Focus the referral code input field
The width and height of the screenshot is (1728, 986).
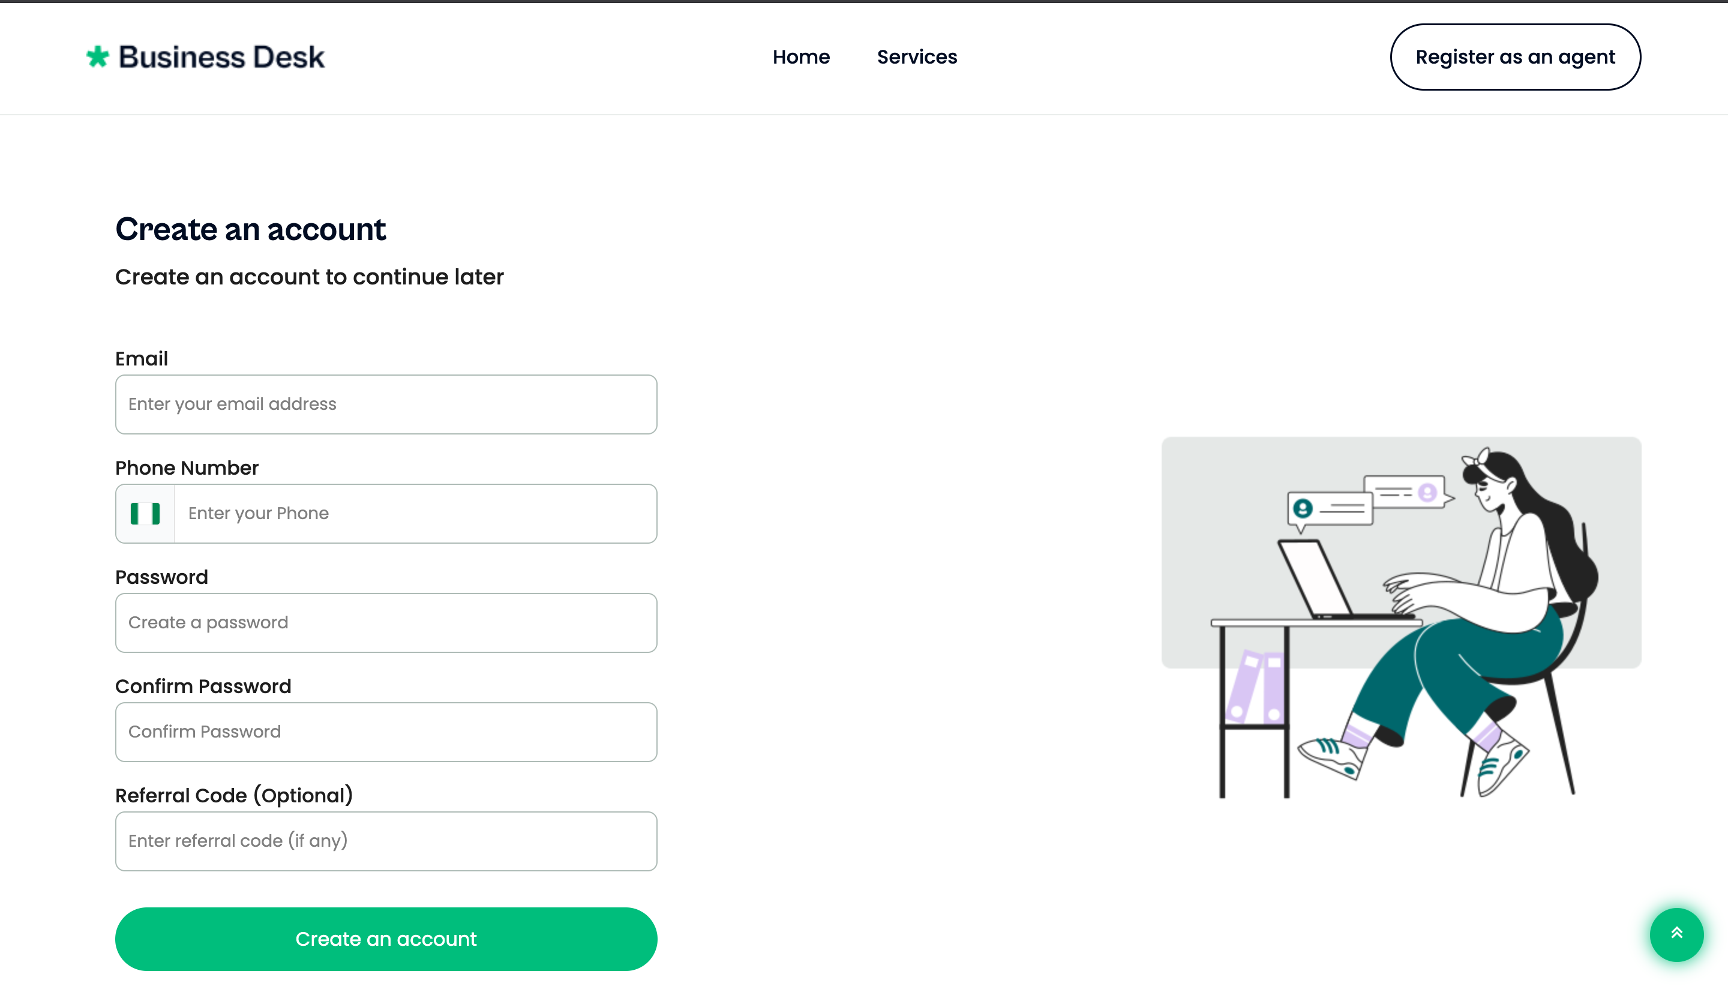click(x=386, y=841)
